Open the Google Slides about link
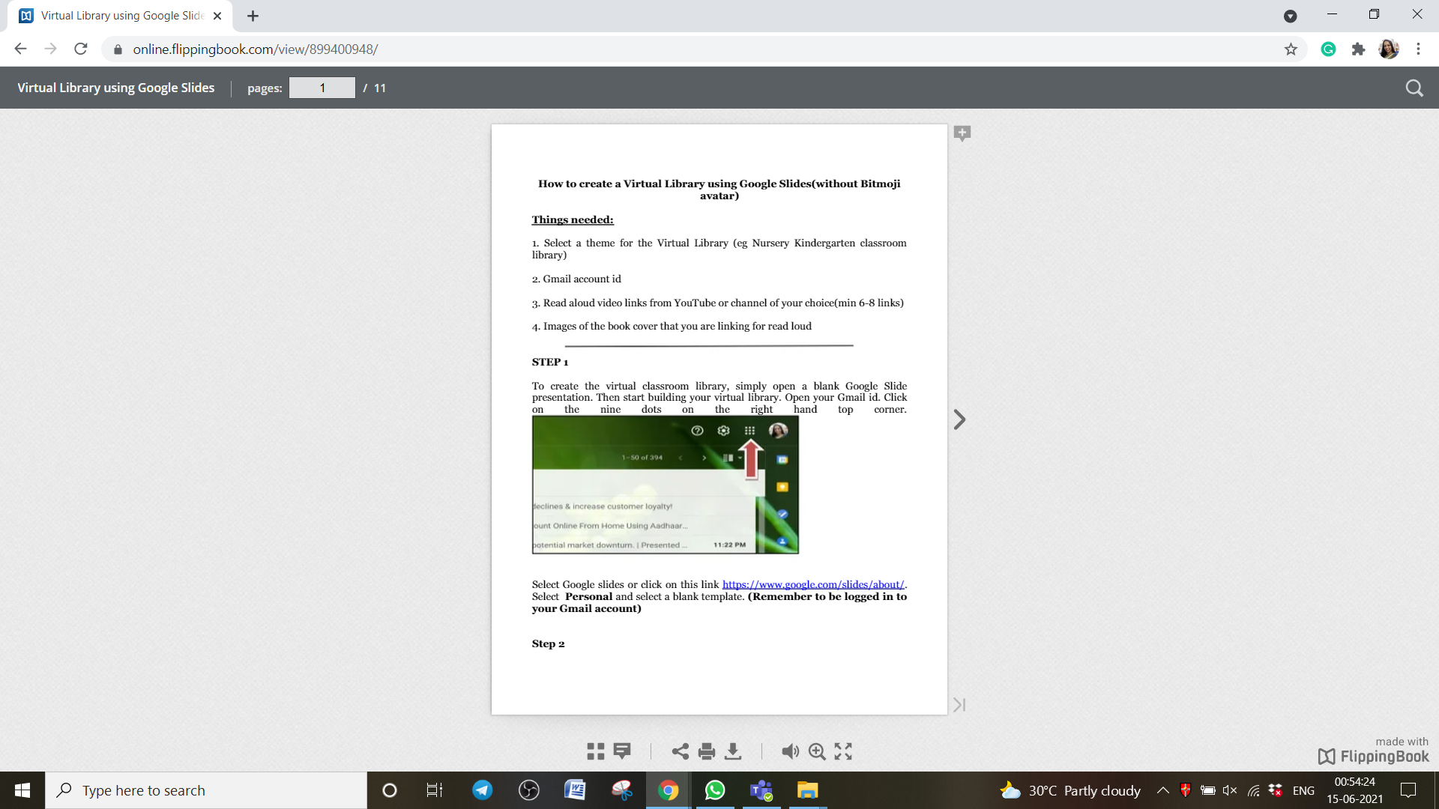Image resolution: width=1439 pixels, height=809 pixels. pyautogui.click(x=812, y=584)
